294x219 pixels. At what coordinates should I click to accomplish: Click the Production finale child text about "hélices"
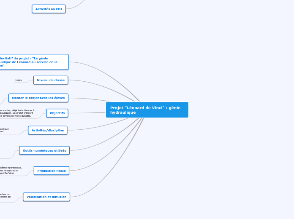(x=11, y=171)
